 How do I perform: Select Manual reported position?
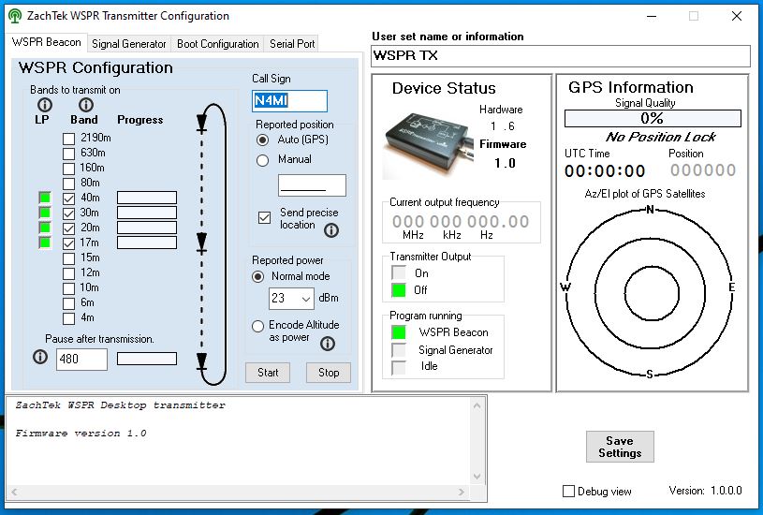tap(262, 161)
